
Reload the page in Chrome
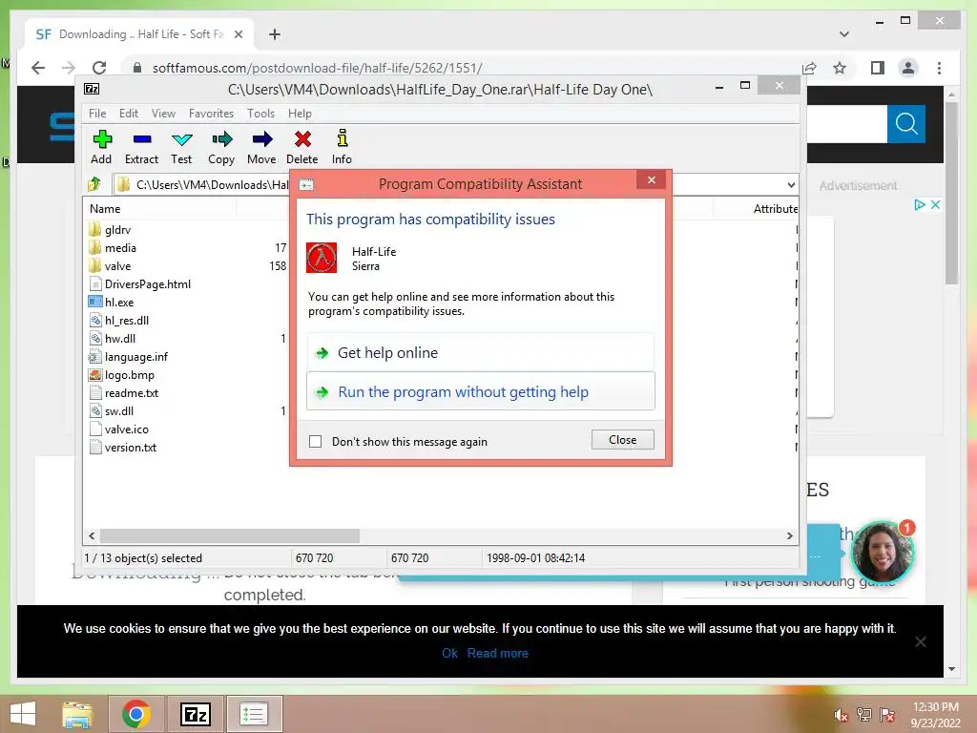point(99,68)
